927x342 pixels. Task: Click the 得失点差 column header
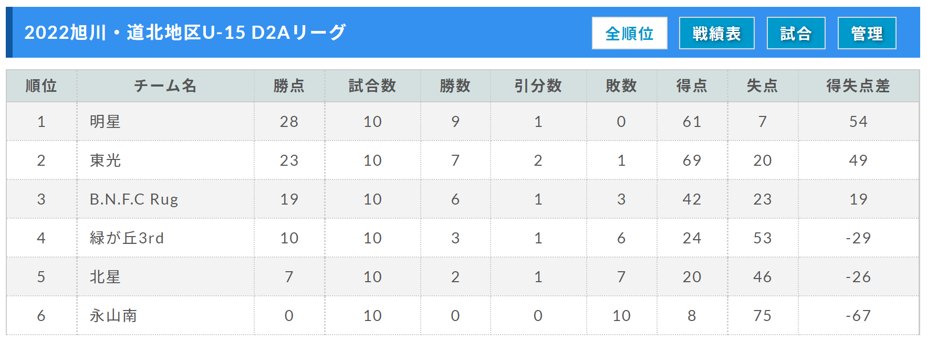click(x=858, y=85)
